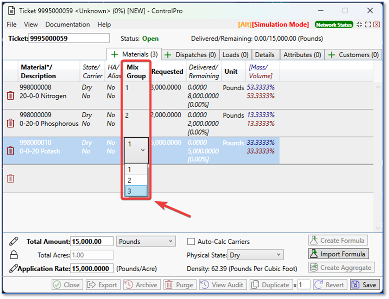Click the Ticket number input field
Screen dimensions: 389x299
tap(69, 38)
